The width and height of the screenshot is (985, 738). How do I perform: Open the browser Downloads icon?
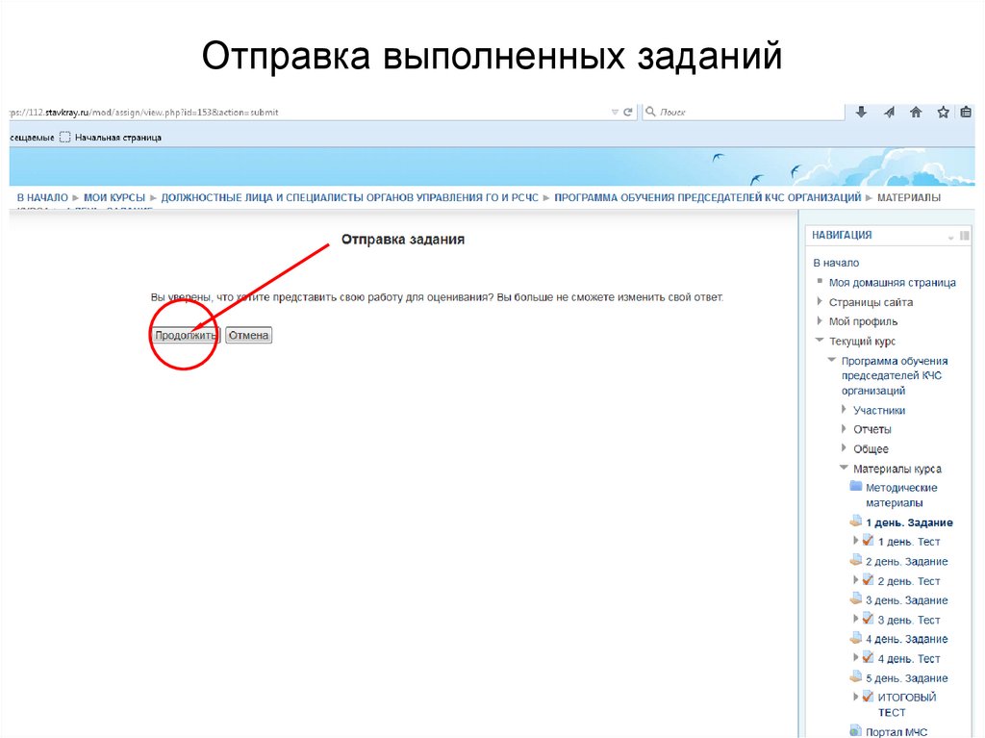point(861,113)
